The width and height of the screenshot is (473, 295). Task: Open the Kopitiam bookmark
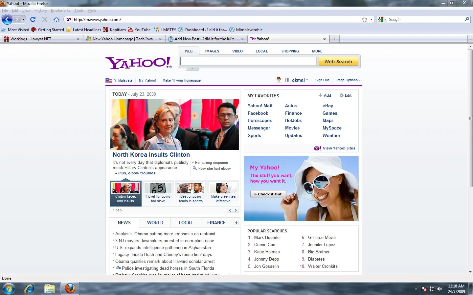[x=114, y=29]
